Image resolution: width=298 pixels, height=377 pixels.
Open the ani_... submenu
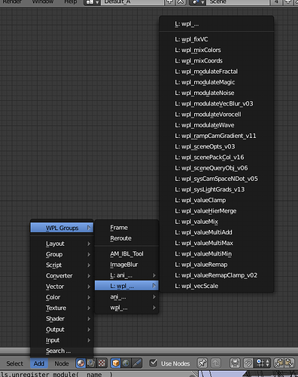coord(126,297)
